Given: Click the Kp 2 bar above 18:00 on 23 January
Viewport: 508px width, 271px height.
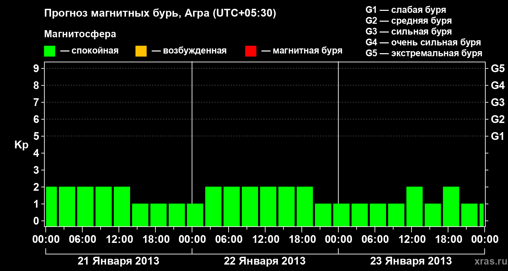Looking at the screenshot, I should point(451,206).
